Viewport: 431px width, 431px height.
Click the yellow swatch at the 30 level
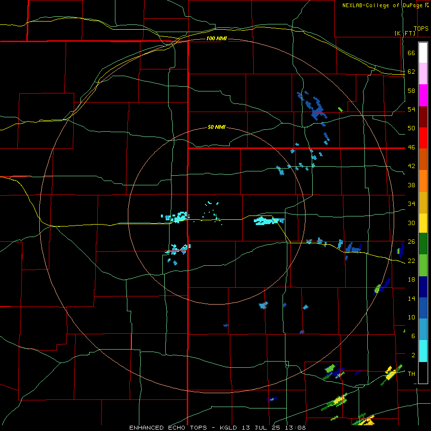423,223
